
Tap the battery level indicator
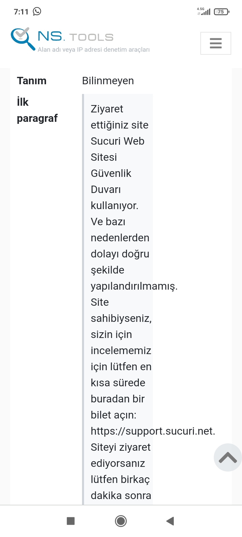tap(221, 12)
